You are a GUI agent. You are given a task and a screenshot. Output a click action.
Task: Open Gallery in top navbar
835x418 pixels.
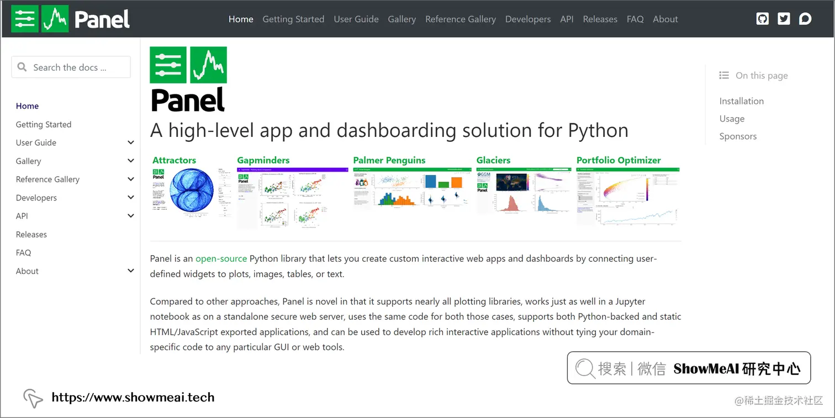[401, 19]
